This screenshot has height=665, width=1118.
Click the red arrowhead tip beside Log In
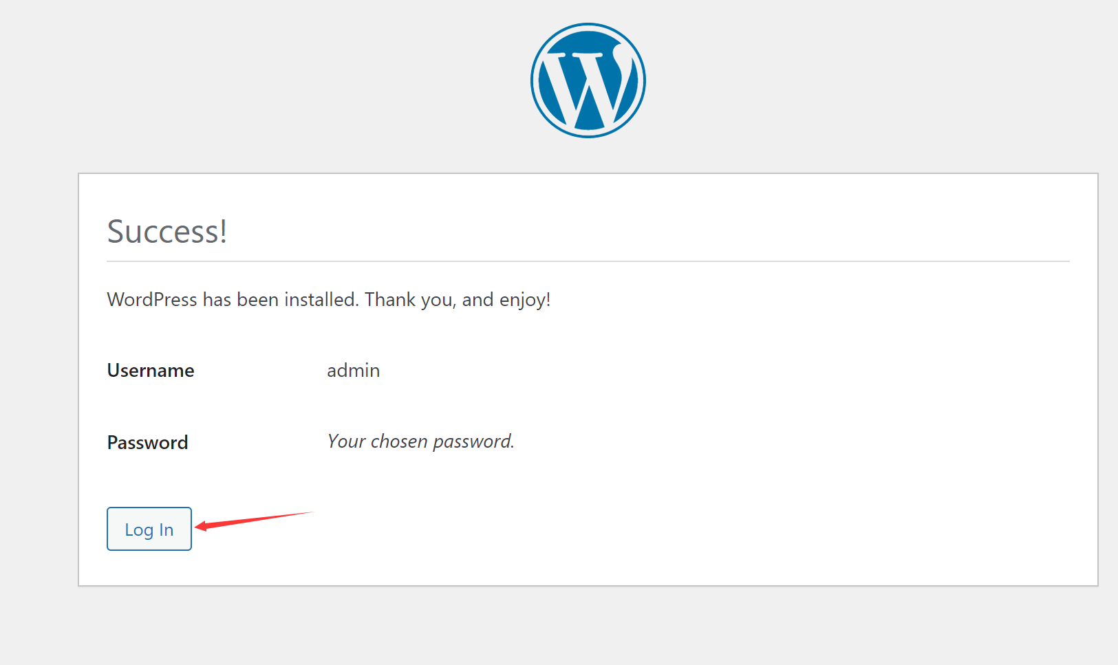tap(197, 527)
